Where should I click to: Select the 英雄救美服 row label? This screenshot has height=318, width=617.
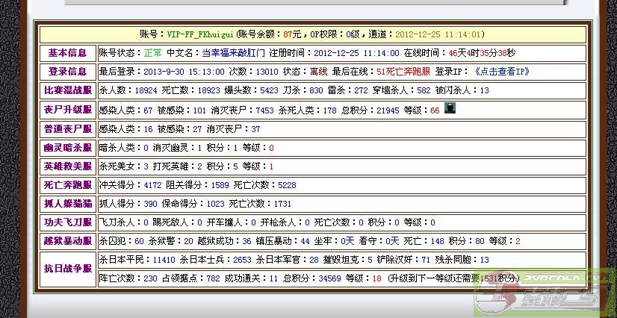(x=67, y=166)
